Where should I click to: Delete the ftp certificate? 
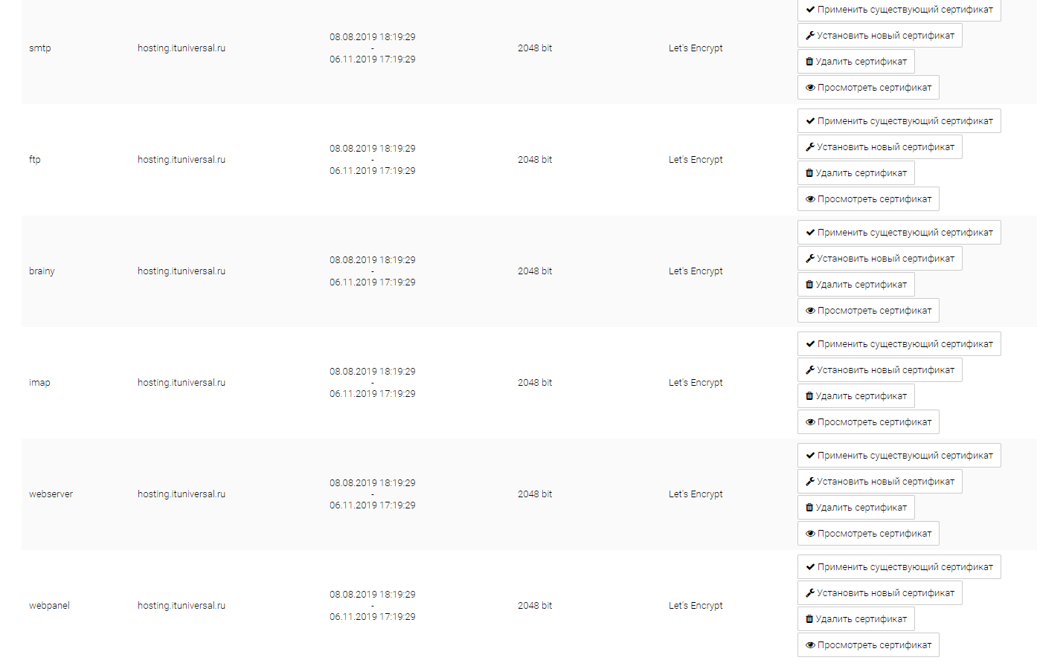tap(855, 173)
